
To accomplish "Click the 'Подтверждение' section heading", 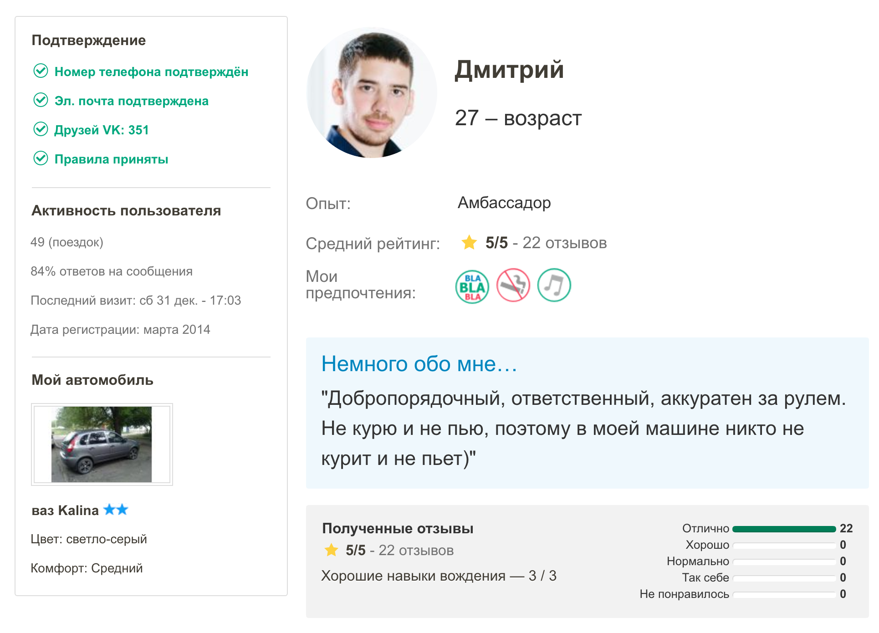I will pyautogui.click(x=89, y=40).
